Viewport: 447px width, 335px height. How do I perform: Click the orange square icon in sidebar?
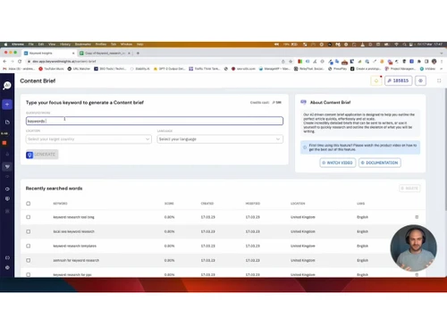[4, 143]
